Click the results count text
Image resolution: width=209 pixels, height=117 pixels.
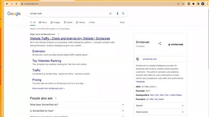50,29
